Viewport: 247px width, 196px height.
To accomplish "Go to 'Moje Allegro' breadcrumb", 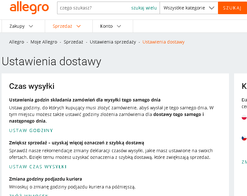I will (44, 42).
